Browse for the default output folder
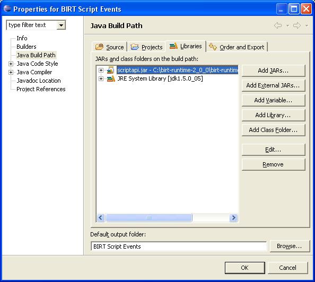This screenshot has height=282, width=315. click(x=290, y=246)
